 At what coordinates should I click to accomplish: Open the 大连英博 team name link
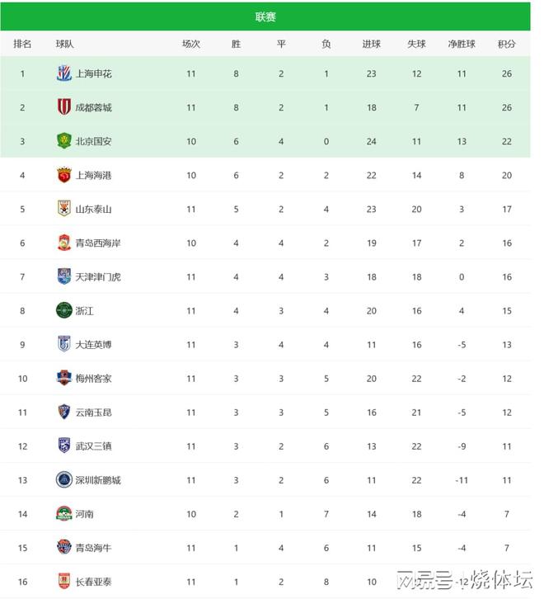coord(93,345)
